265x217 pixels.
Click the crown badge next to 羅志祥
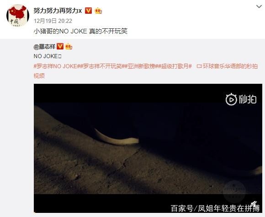(x=69, y=46)
